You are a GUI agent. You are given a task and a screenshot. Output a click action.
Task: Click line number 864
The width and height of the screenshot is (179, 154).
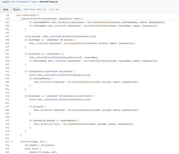[x=7, y=96]
